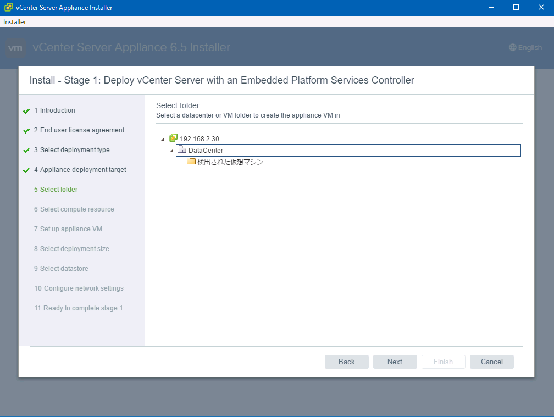Screen dimensions: 554x417
Task: Close the installer window
Action: point(541,7)
